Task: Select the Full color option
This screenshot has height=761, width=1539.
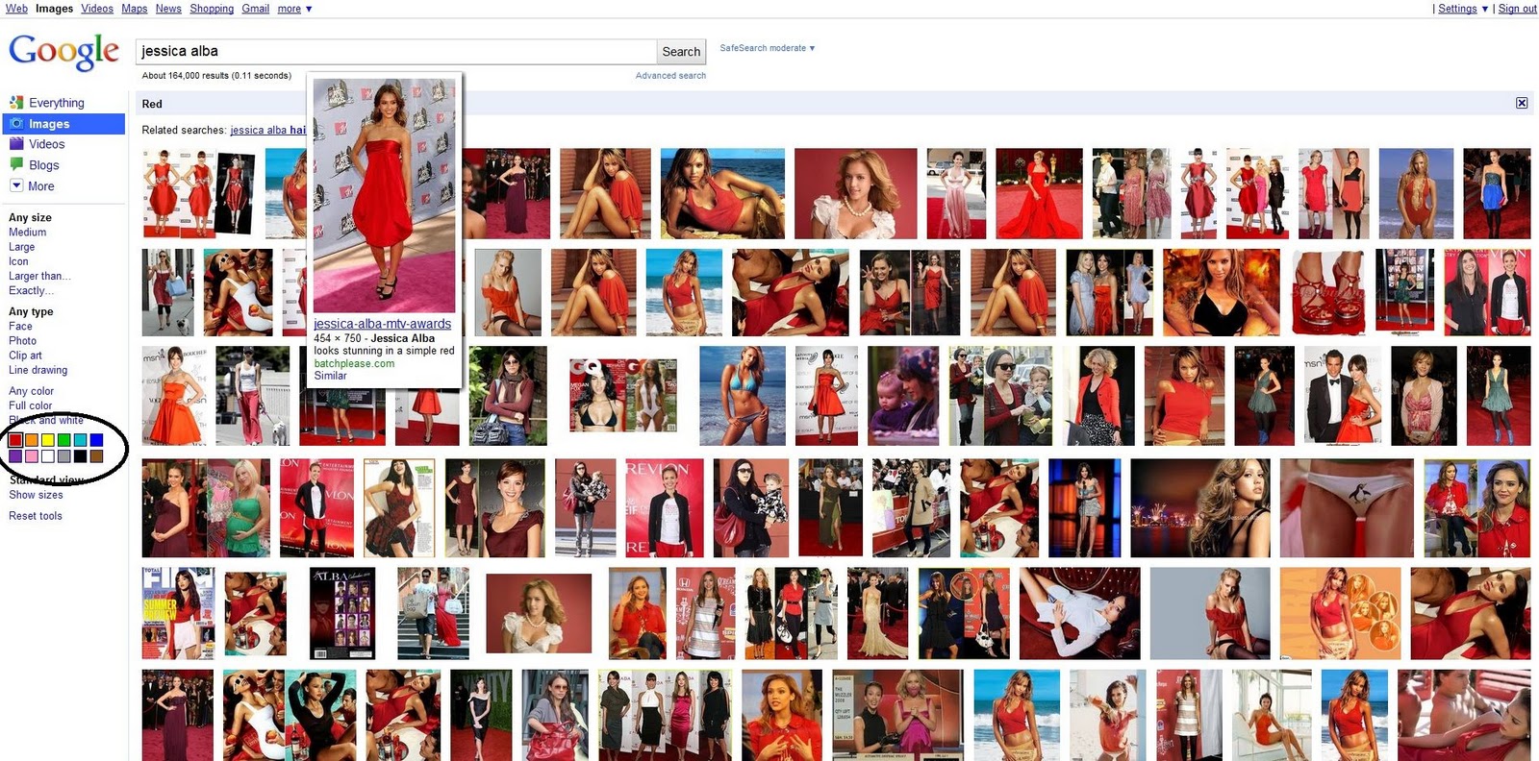Action: coord(30,405)
